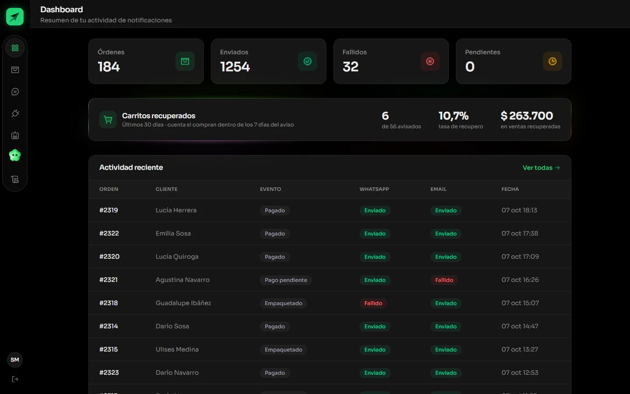Viewport: 630px width, 394px height.
Task: Click the green mascot icon in the sidebar
Action: pyautogui.click(x=15, y=155)
